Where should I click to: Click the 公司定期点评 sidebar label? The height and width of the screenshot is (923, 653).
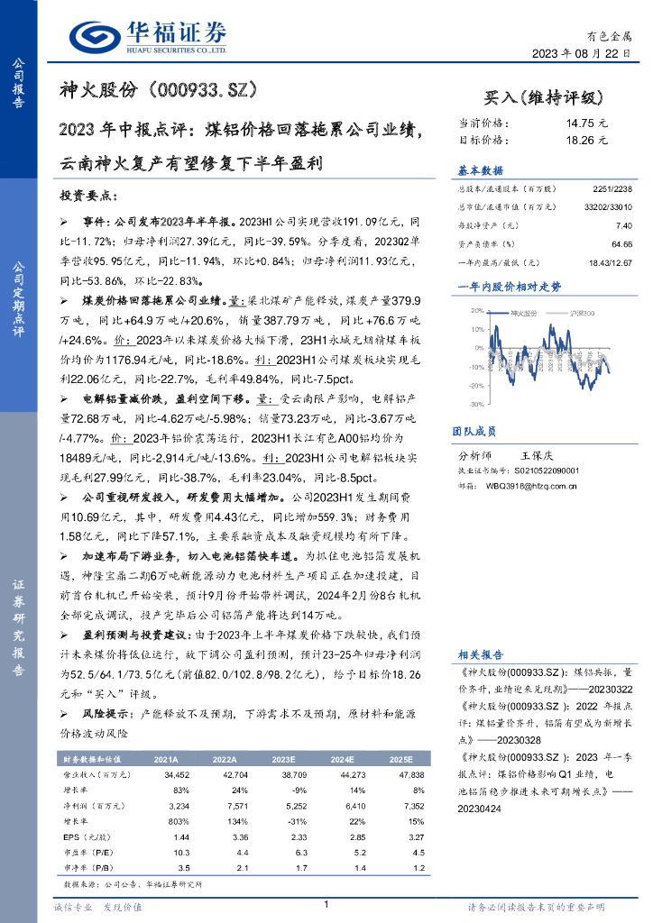[18, 299]
